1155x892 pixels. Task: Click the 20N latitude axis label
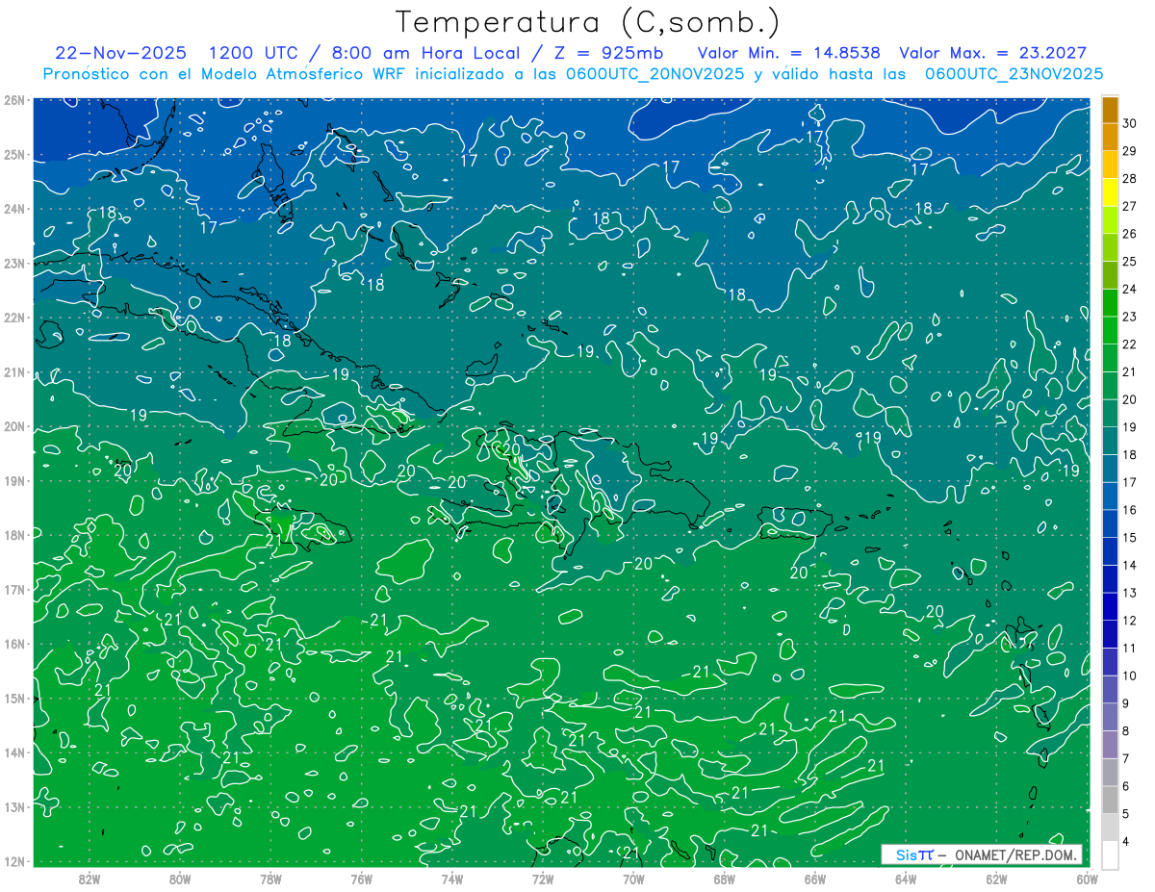coord(13,426)
